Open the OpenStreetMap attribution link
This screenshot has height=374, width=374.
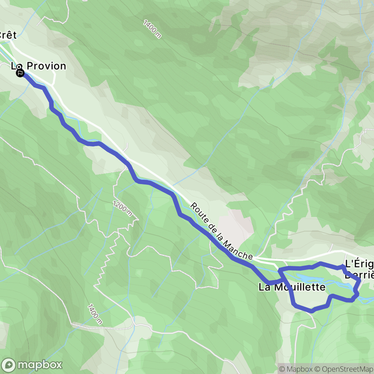[344, 369]
